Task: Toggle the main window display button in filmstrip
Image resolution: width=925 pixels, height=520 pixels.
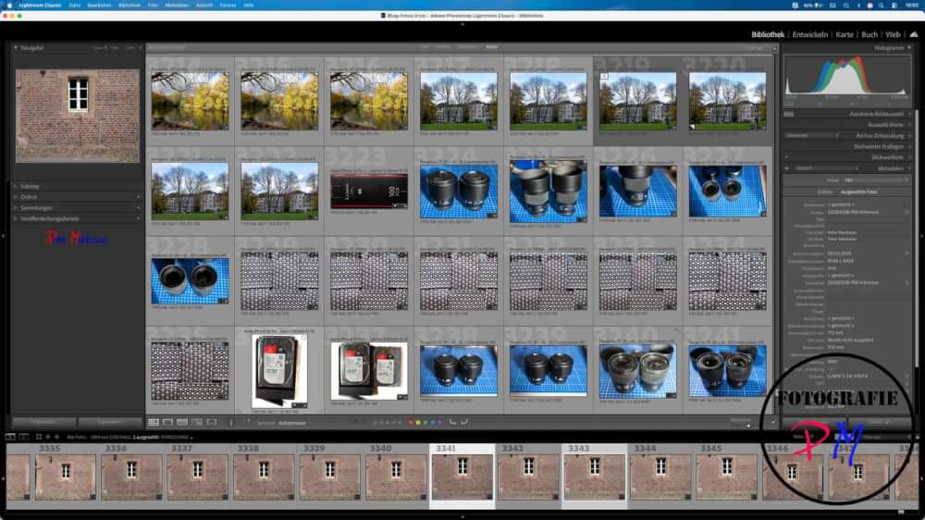Action: [x=9, y=436]
